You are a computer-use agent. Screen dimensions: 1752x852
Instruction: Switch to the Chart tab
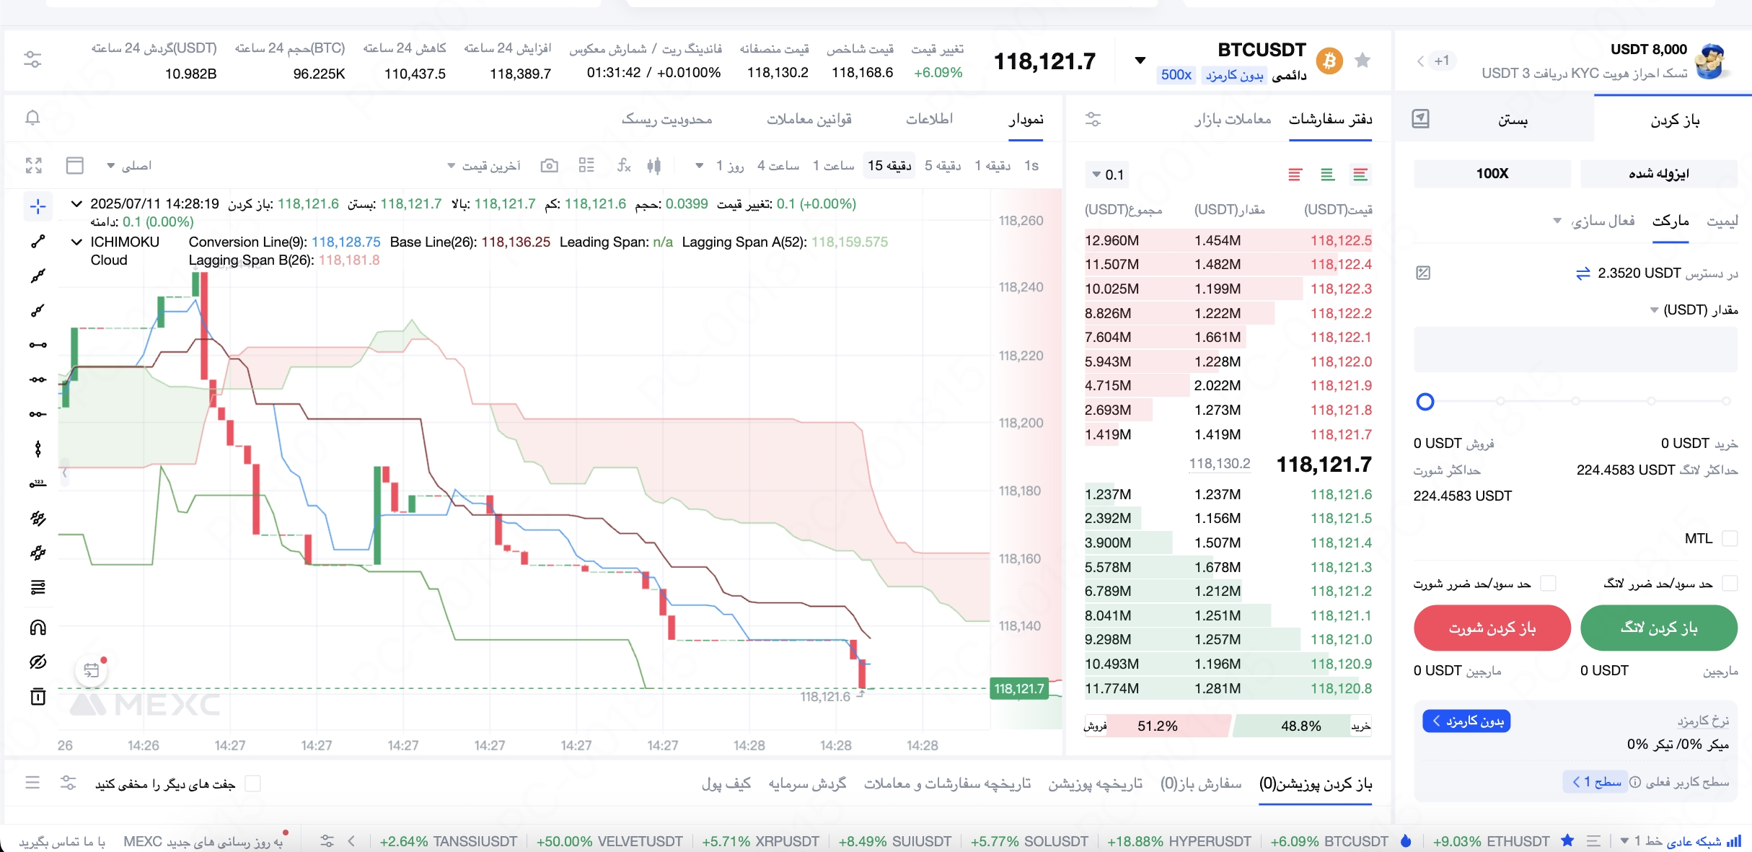click(1026, 119)
